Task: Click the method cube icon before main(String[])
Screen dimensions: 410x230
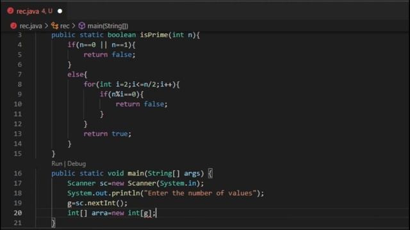Action: [82, 26]
